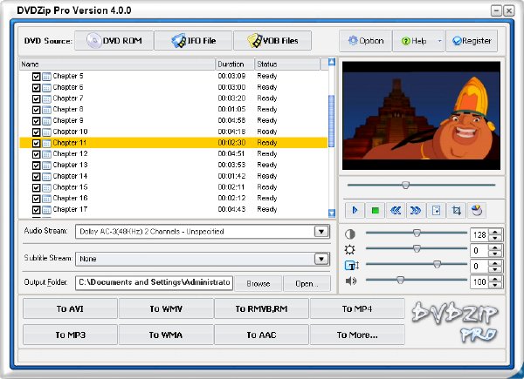Click the Name column header
Viewport: 524px width, 379px height.
[117, 64]
